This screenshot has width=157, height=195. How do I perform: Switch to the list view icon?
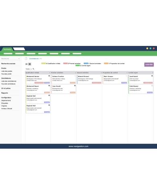(x=27, y=64)
